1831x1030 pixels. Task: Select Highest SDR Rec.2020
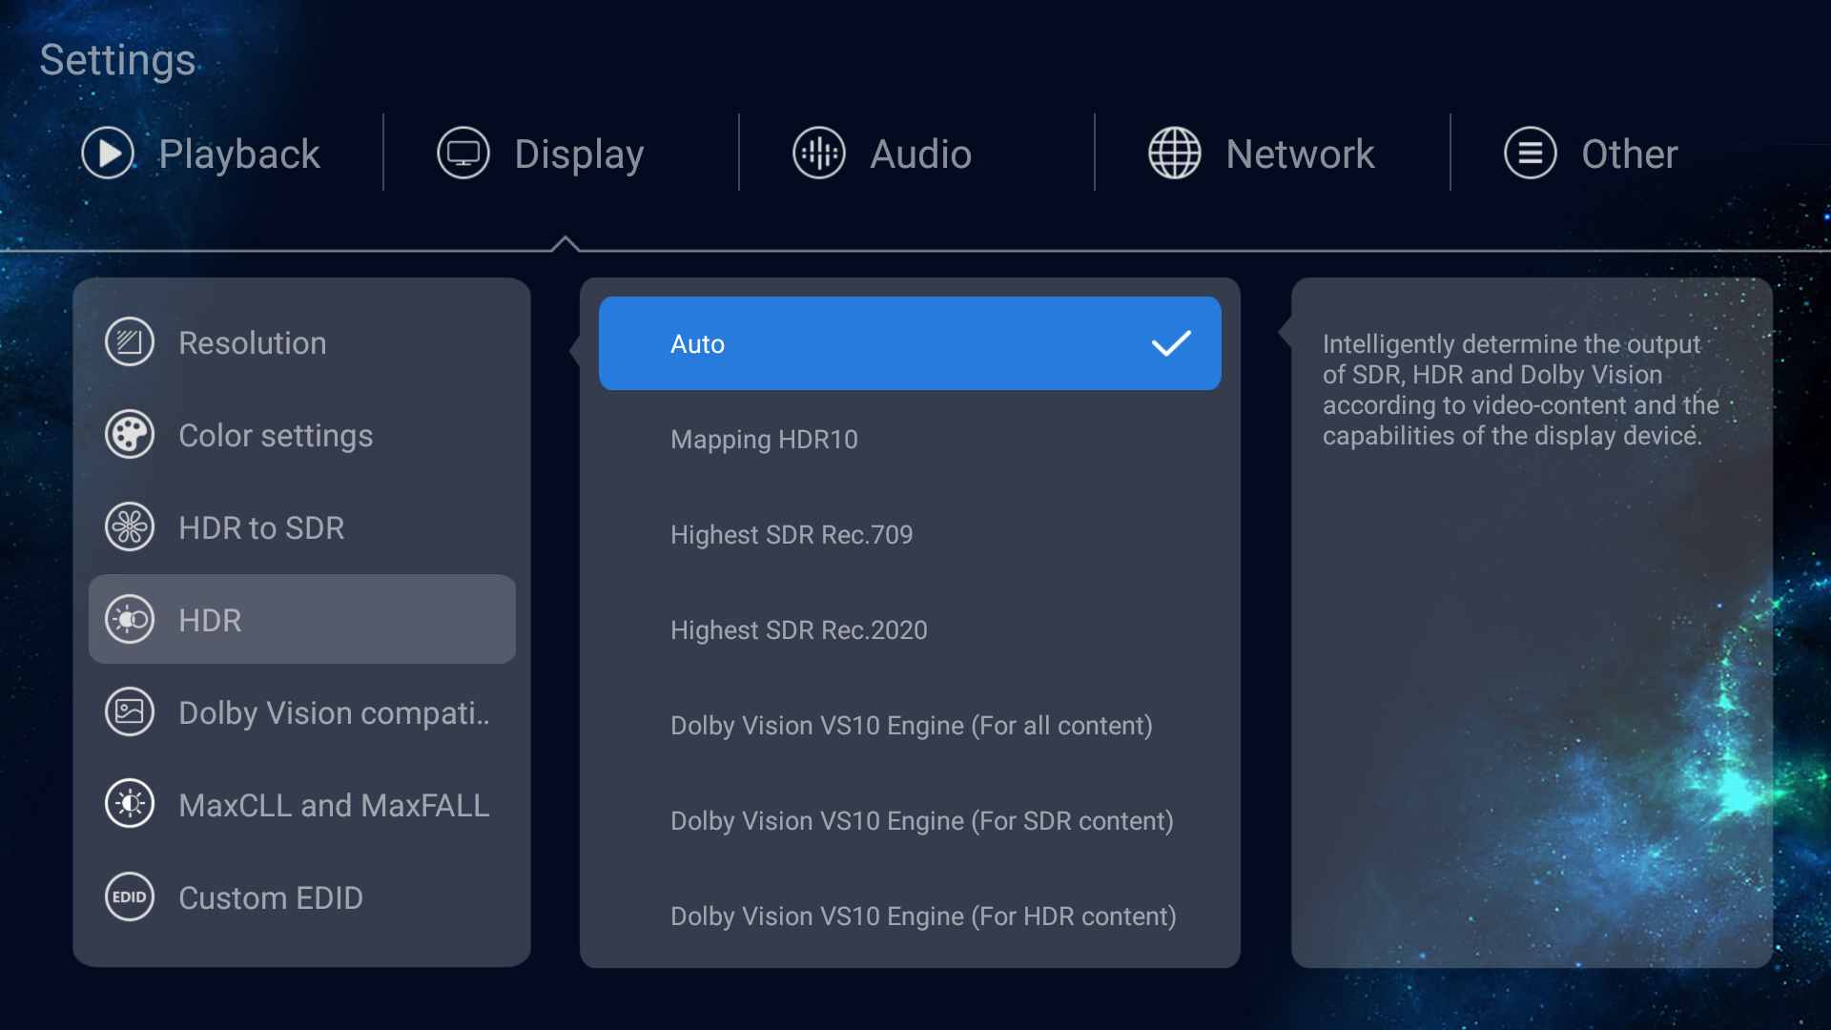(910, 629)
